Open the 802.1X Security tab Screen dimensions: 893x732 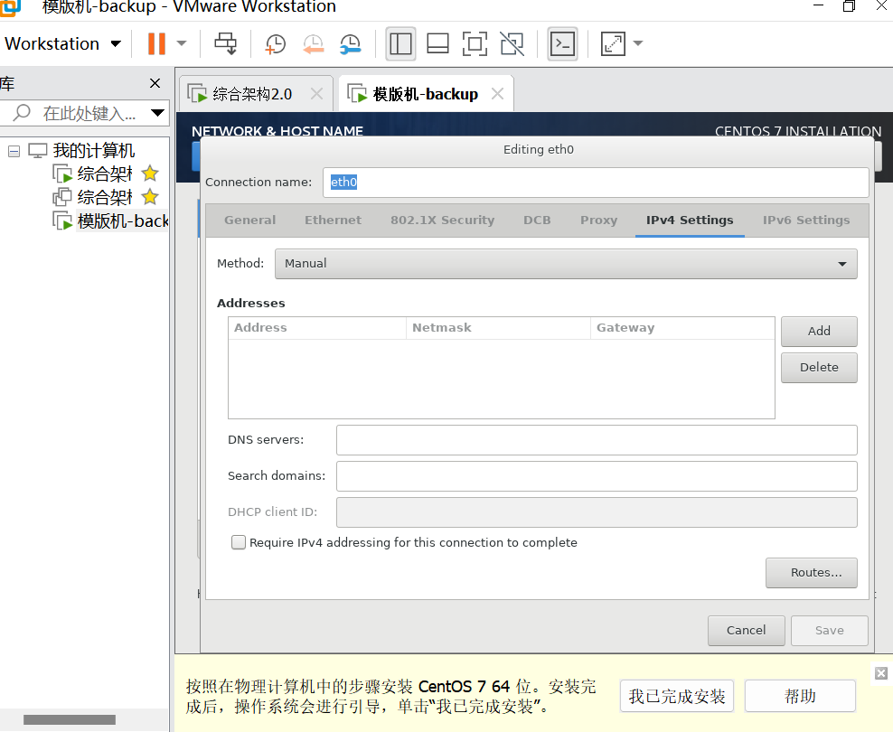coord(442,221)
